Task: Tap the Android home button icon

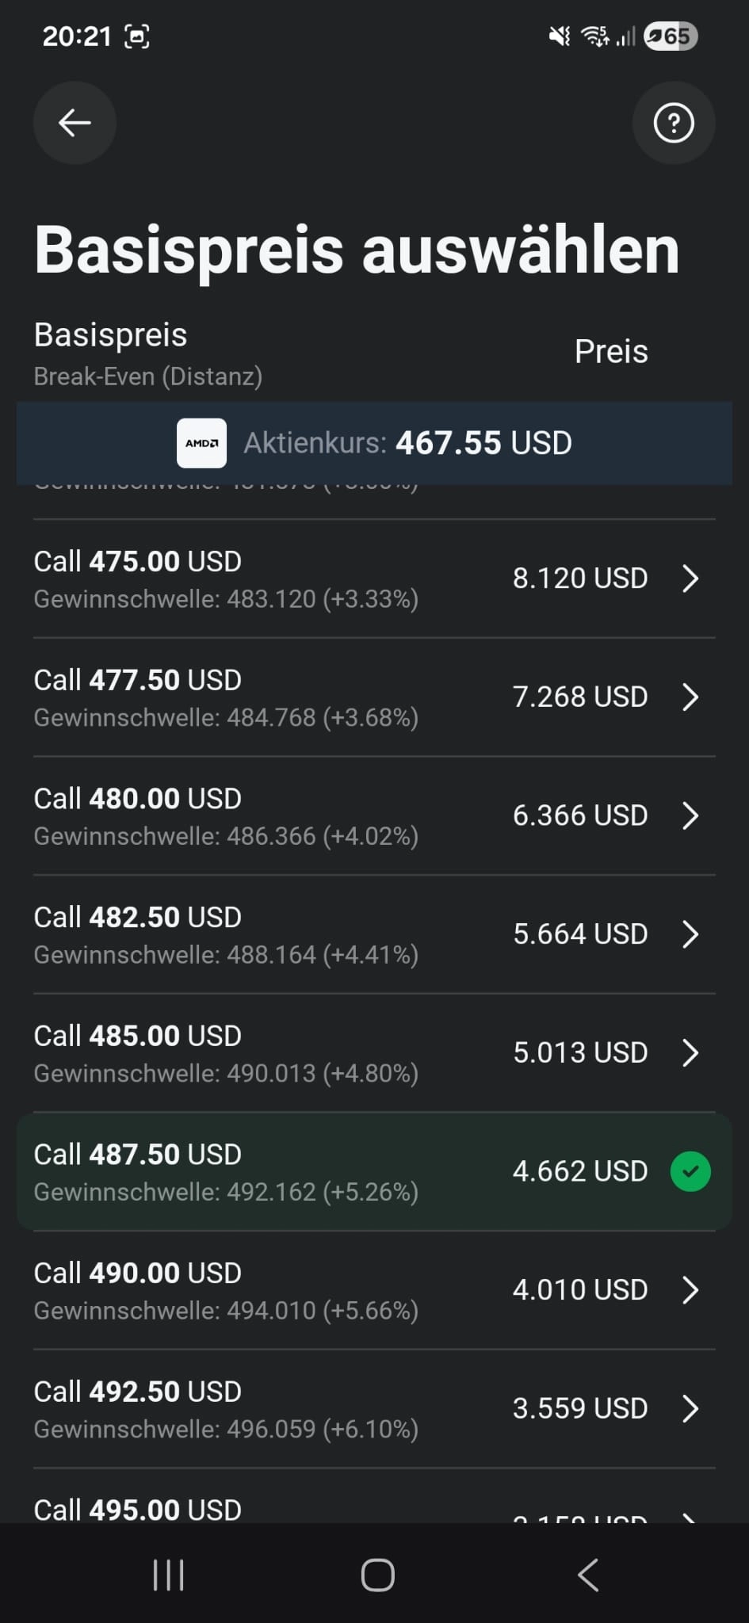Action: [377, 1575]
